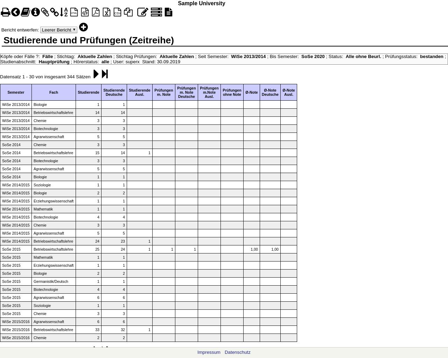Click the filled document icon in toolbar
The height and width of the screenshot is (358, 448).
(x=168, y=12)
